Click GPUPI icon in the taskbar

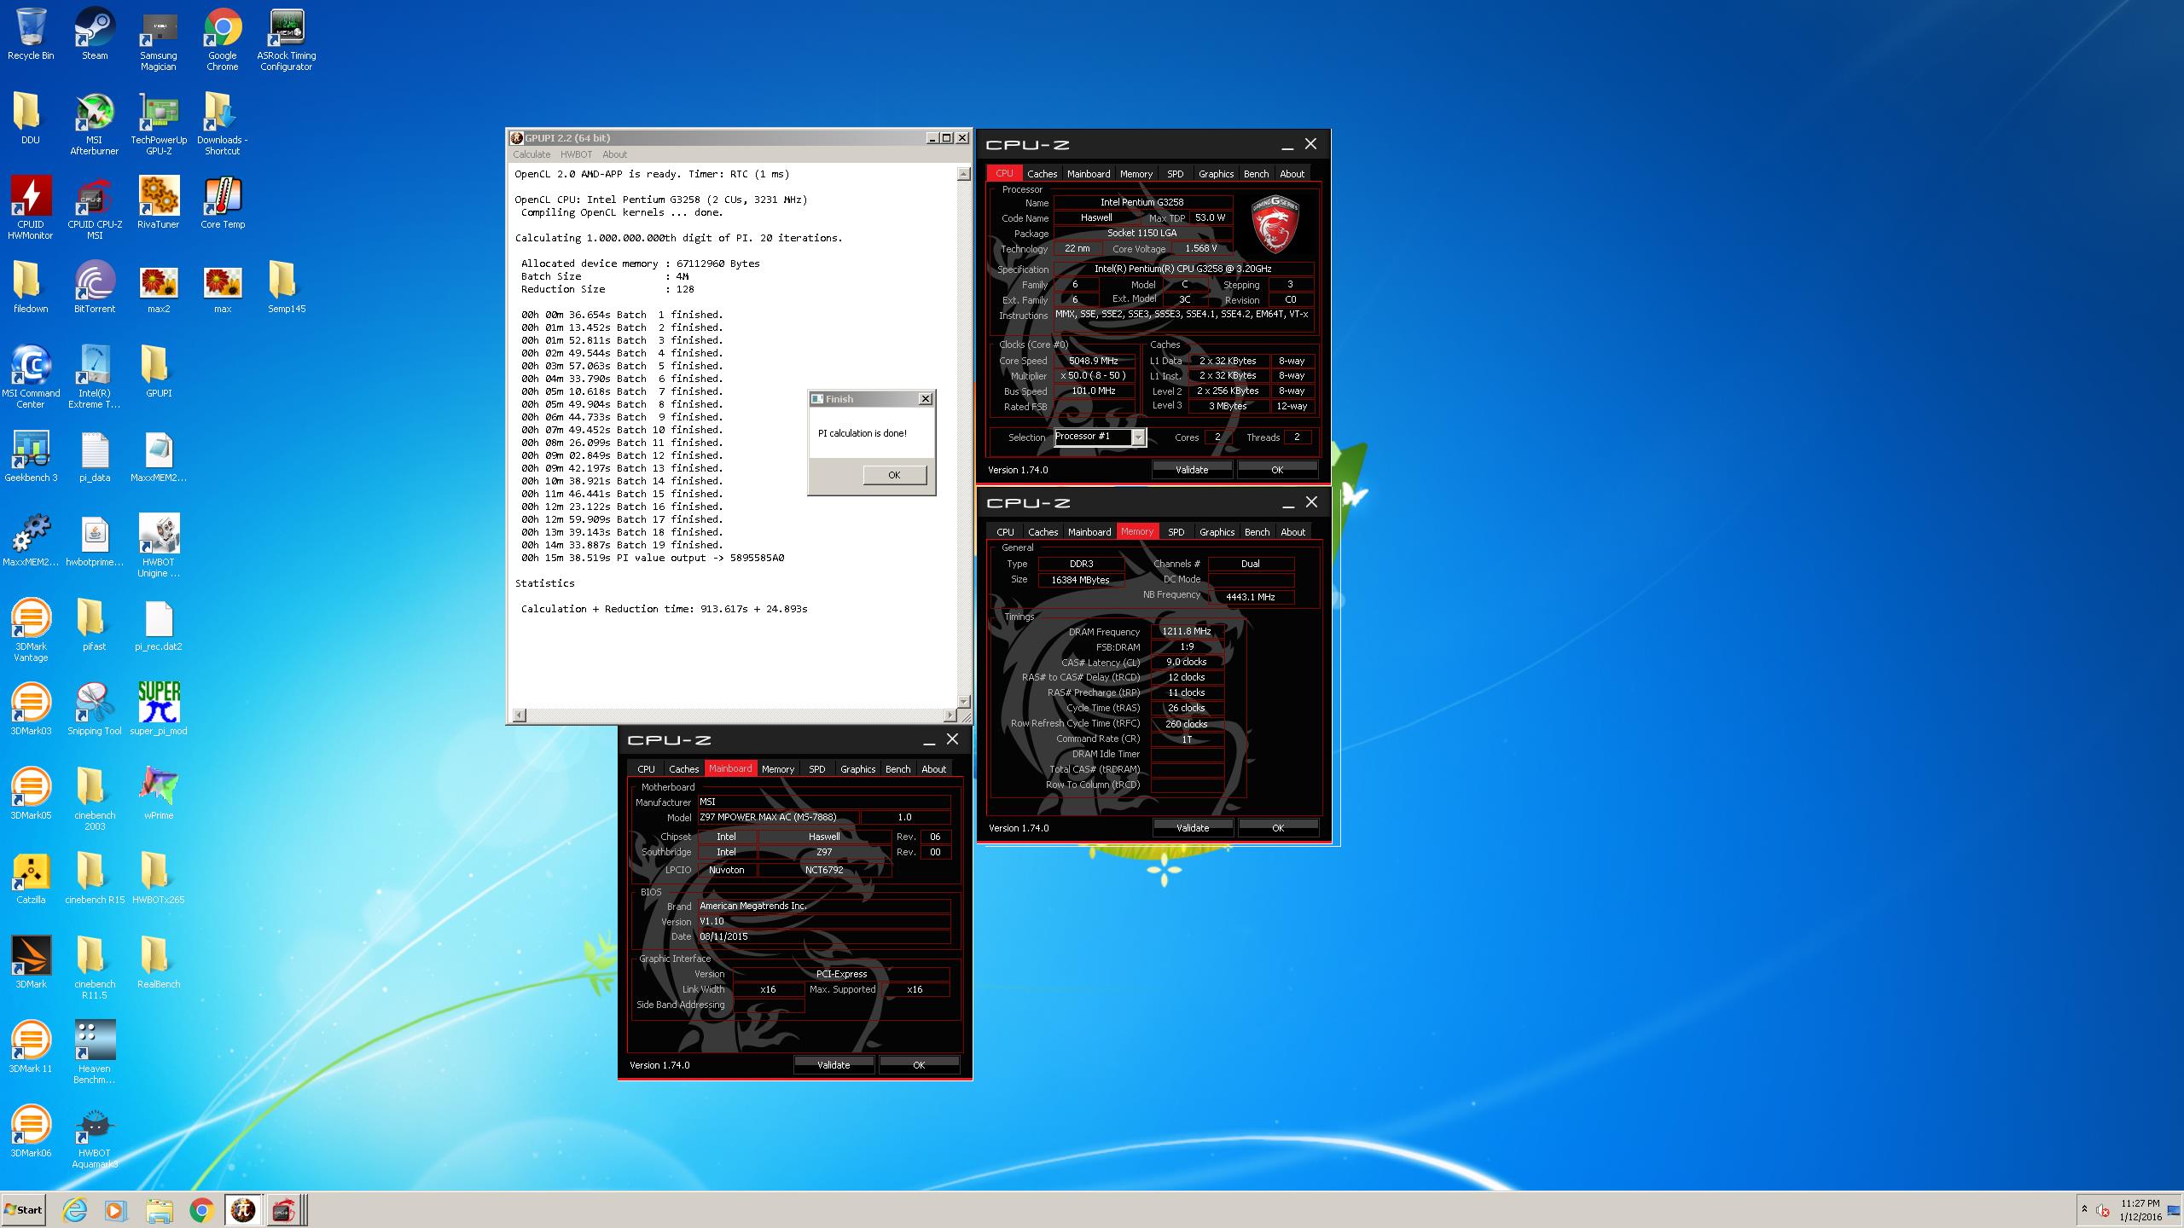pos(242,1210)
